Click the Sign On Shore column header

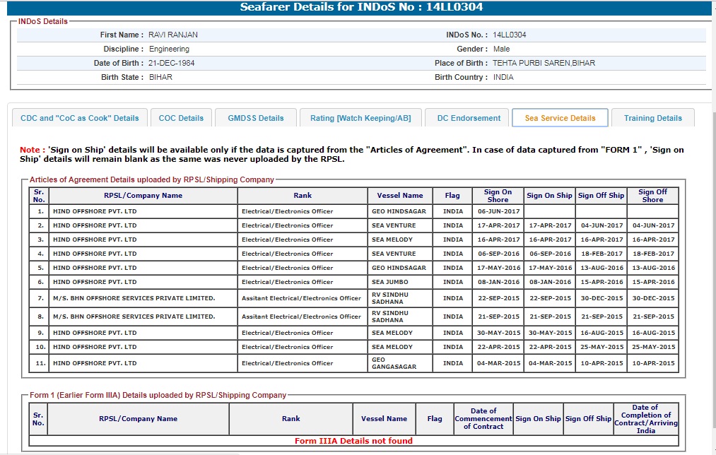point(498,196)
